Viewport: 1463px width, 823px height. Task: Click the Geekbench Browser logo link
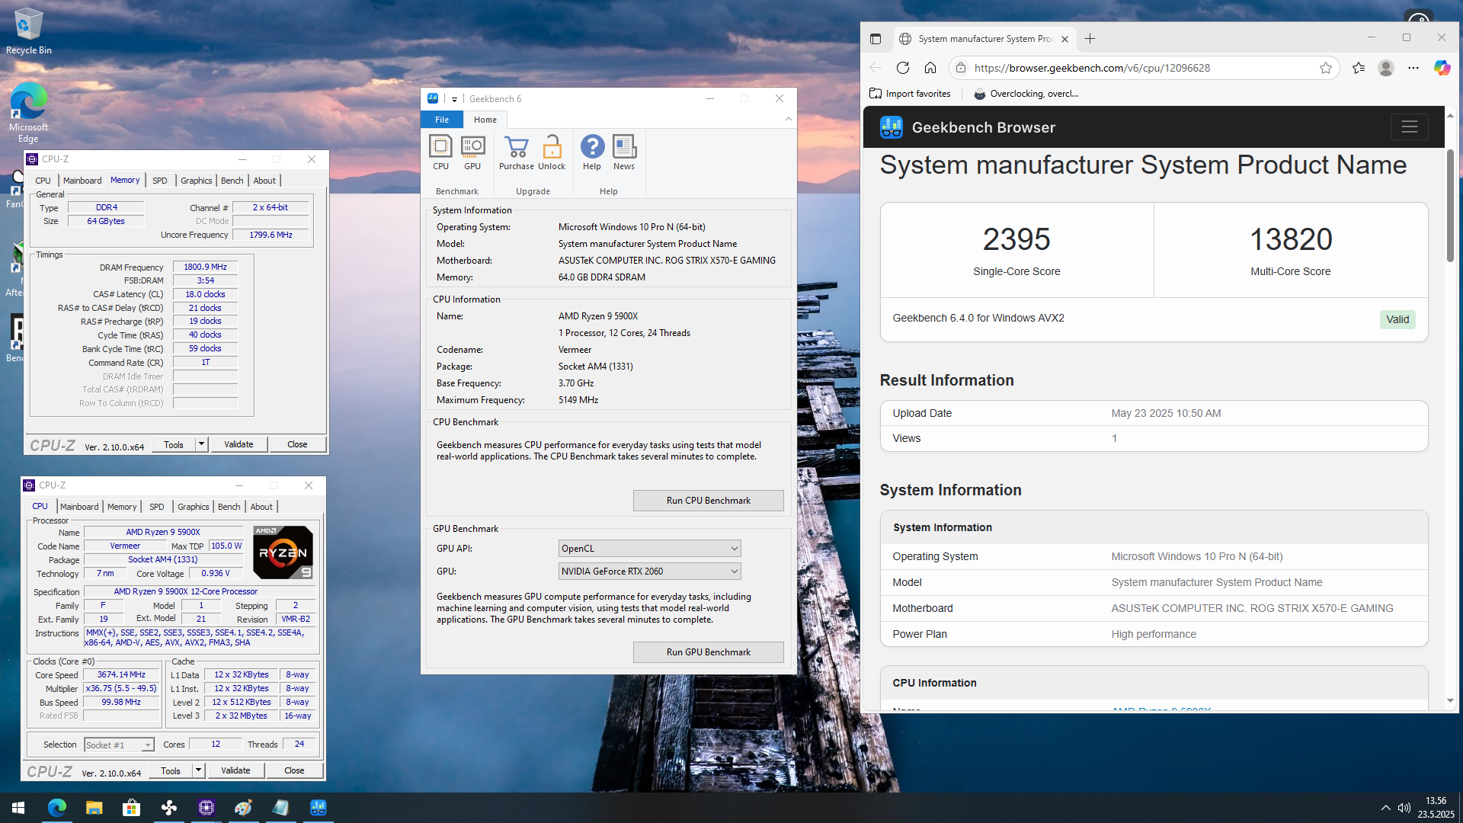pyautogui.click(x=968, y=127)
